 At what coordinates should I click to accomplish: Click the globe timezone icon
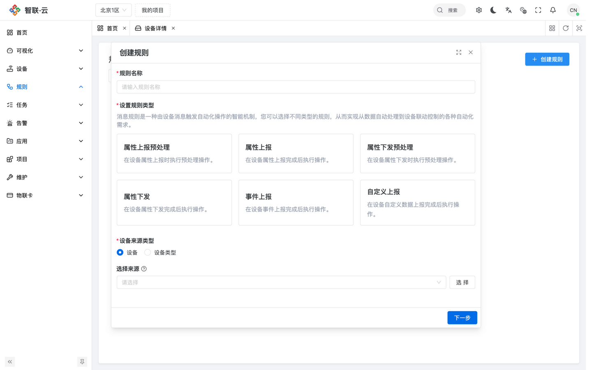pyautogui.click(x=523, y=10)
